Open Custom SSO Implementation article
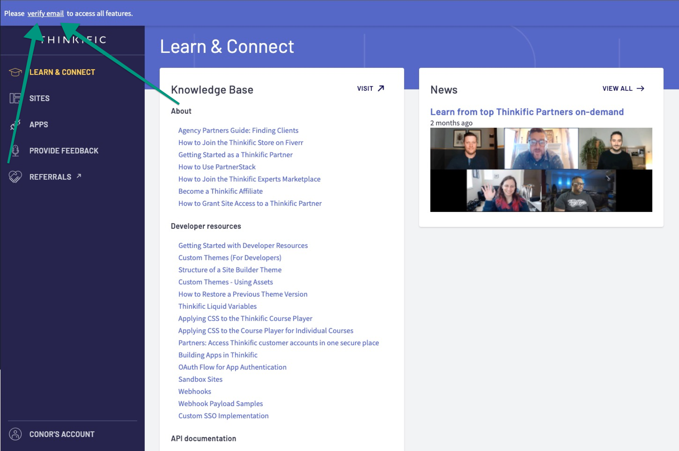 tap(223, 416)
